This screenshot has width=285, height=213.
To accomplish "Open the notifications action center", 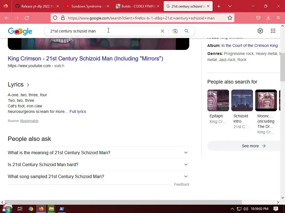I will tap(276, 209).
